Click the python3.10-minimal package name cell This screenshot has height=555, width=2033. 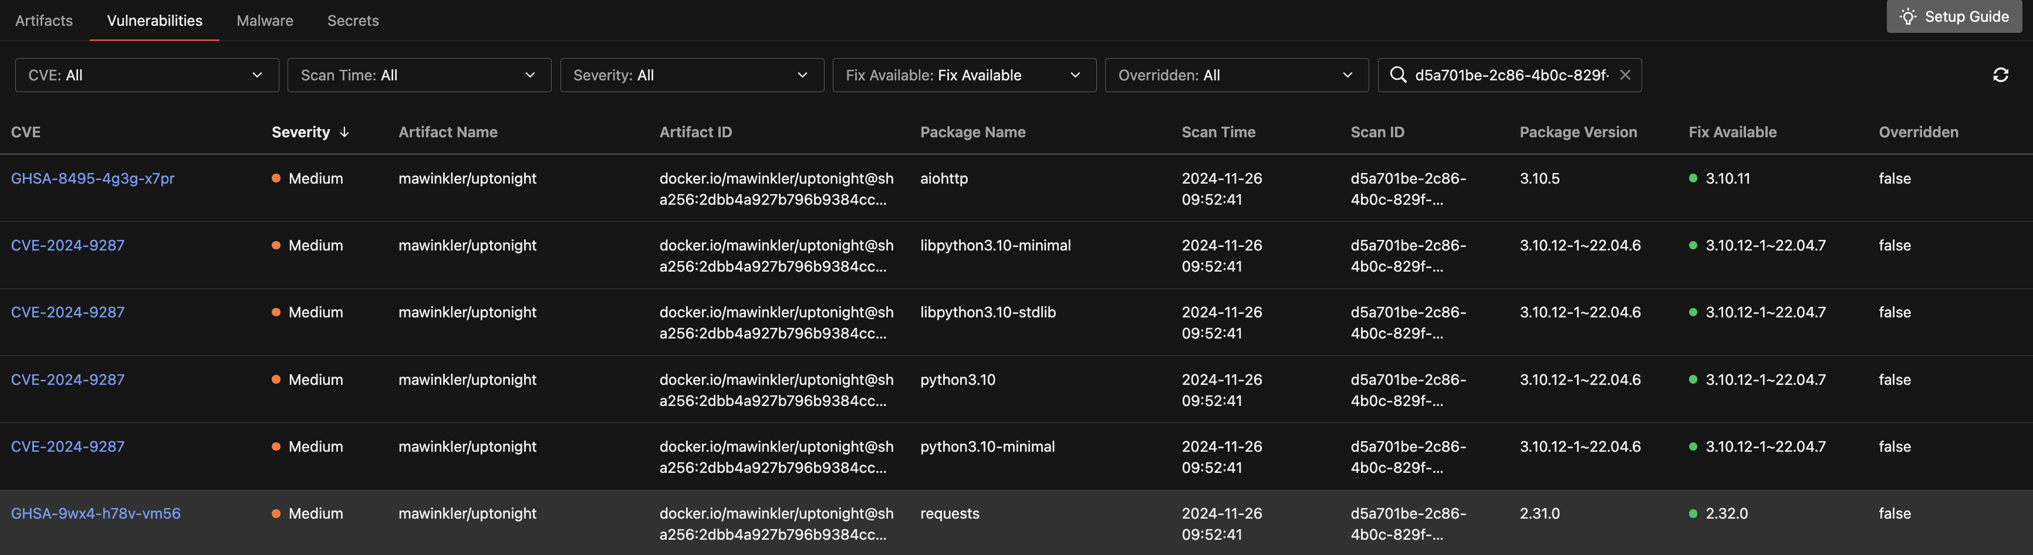point(987,447)
